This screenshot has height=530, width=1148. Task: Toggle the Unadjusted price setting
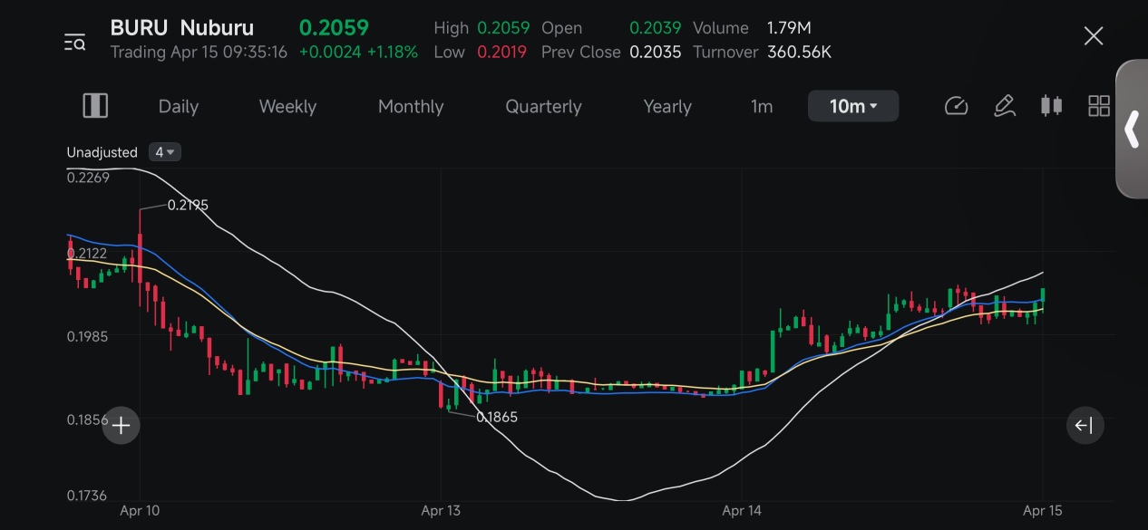[x=102, y=152]
